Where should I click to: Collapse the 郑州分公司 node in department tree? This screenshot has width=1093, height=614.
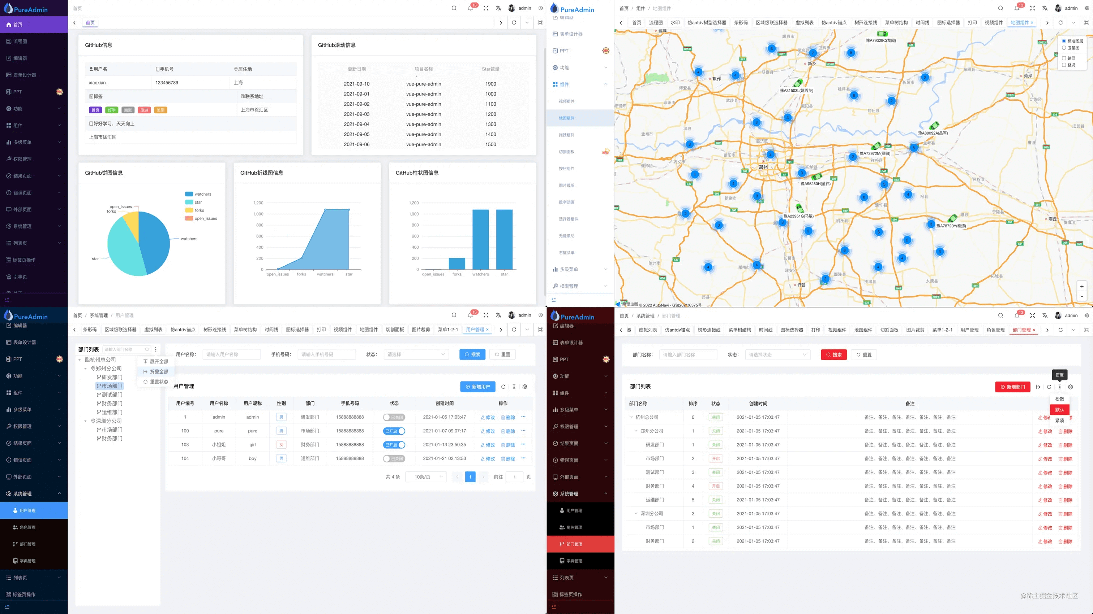click(86, 369)
